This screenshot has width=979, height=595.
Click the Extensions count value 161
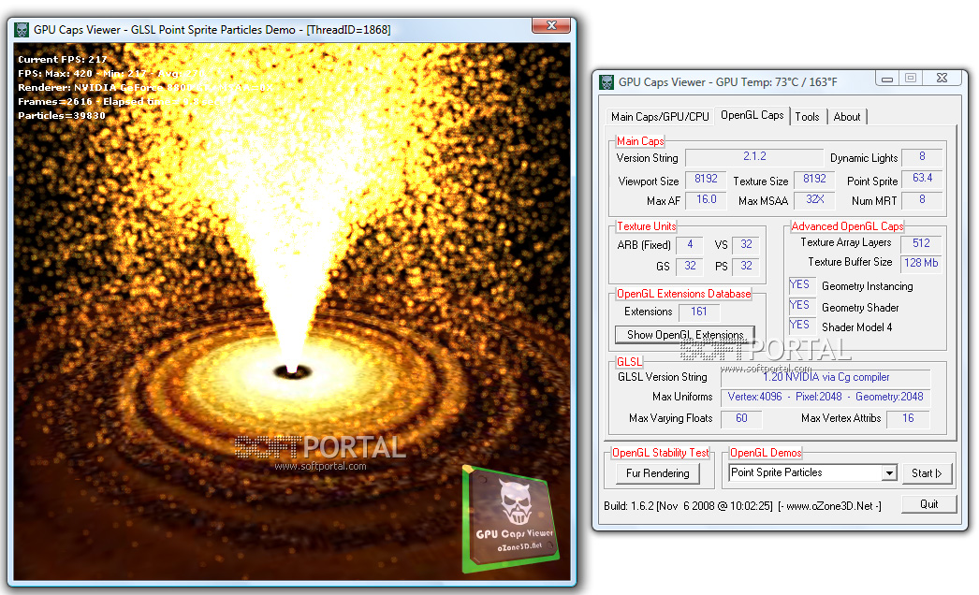[x=698, y=312]
